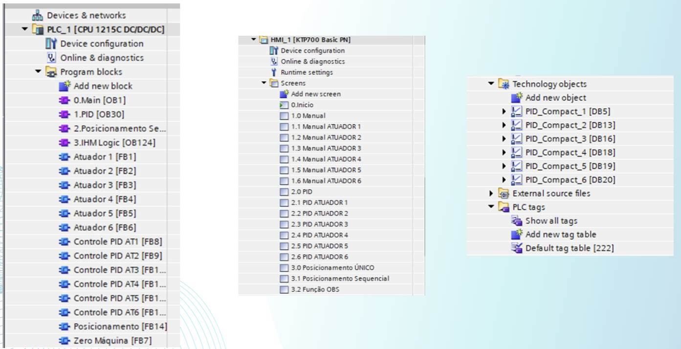Open HMI Device configuration entry
681x349 pixels.
[312, 50]
